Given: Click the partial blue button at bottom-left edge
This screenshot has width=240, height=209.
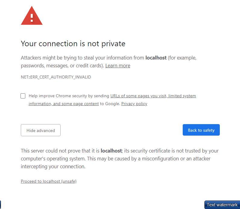Looking at the screenshot, I should (0, 204).
